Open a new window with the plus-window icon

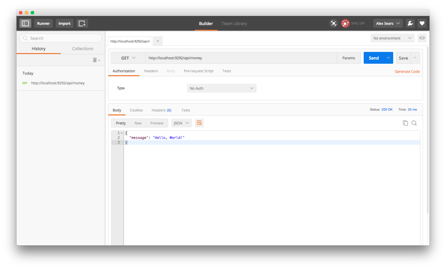(x=82, y=23)
